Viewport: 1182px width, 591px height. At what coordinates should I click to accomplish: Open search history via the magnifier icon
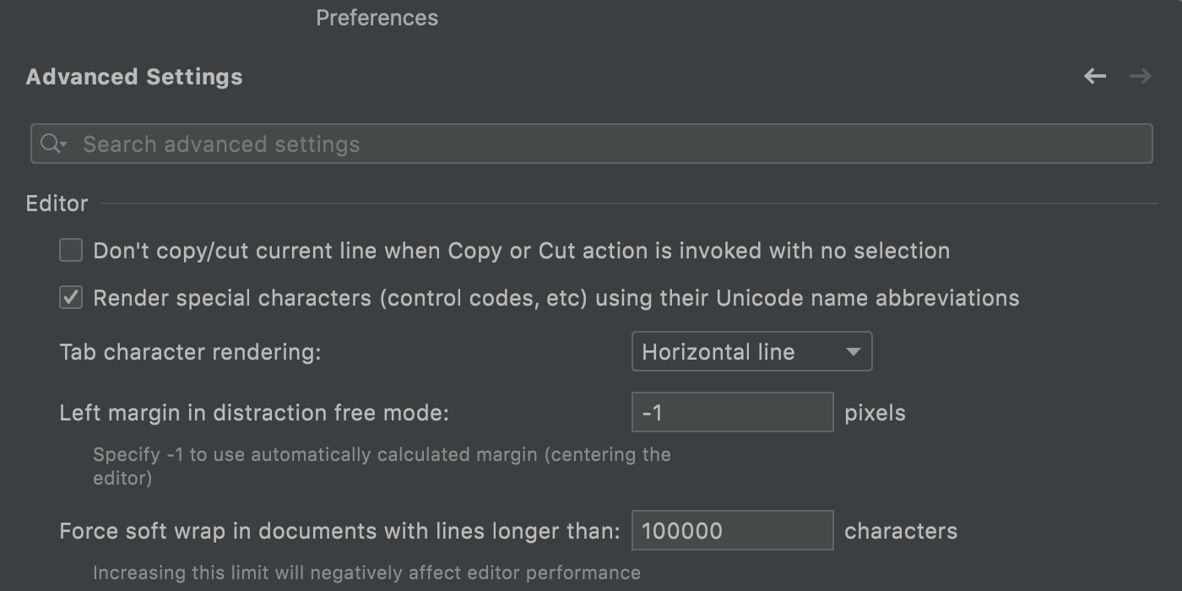coord(53,144)
